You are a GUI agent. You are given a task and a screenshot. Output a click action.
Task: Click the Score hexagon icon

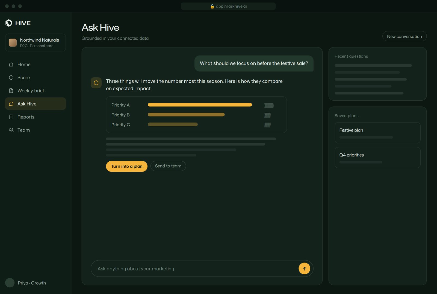coord(11,78)
